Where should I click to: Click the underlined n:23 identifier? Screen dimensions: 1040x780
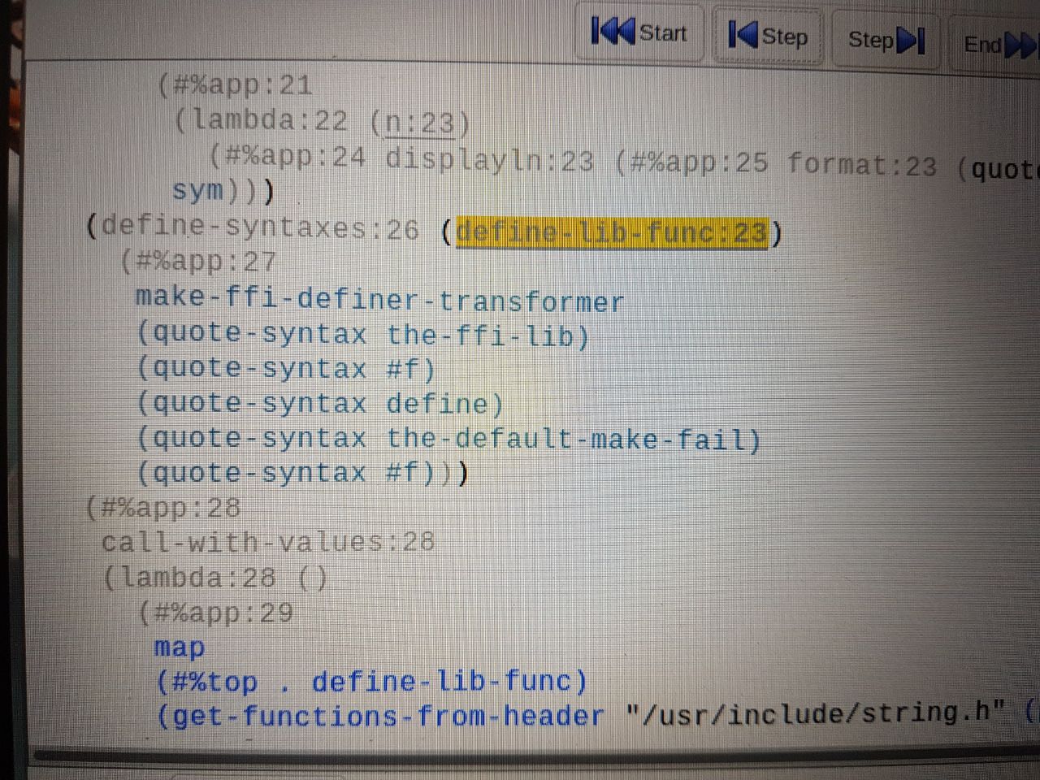click(419, 123)
